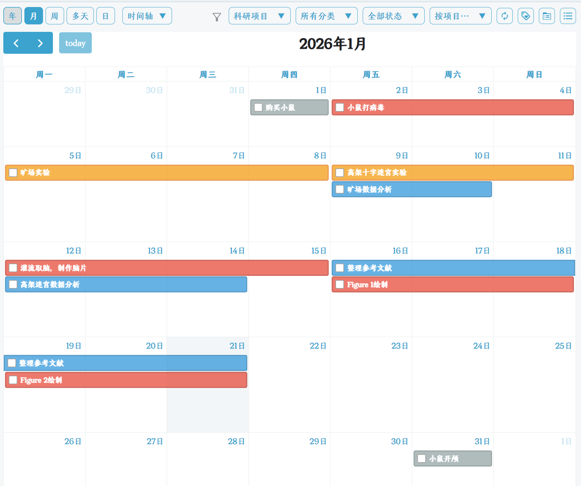The width and height of the screenshot is (581, 486).
Task: Open the 旷场实验 event bar
Action: (x=167, y=172)
